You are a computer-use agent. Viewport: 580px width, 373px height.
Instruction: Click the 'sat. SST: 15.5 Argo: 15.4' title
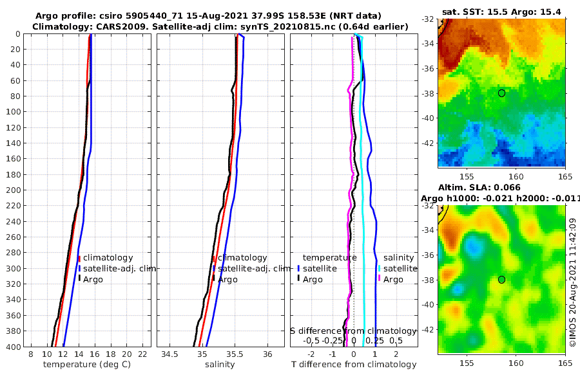501,12
